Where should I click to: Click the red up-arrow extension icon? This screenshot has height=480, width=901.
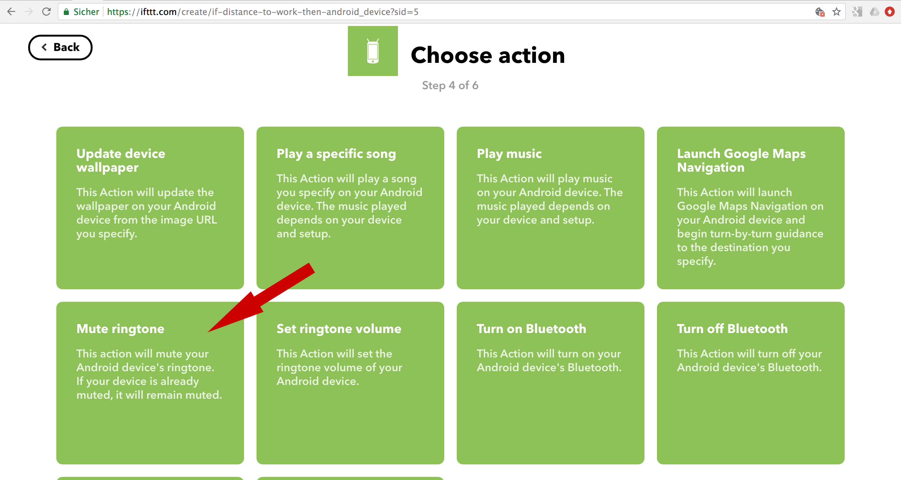click(x=890, y=12)
